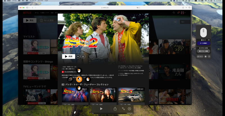
Task: Open mouse panel settings gear
Action: (x=206, y=56)
